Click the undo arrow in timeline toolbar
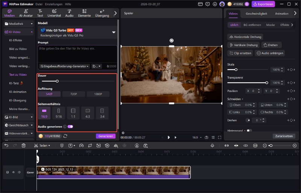This screenshot has width=301, height=193. [x=6, y=145]
